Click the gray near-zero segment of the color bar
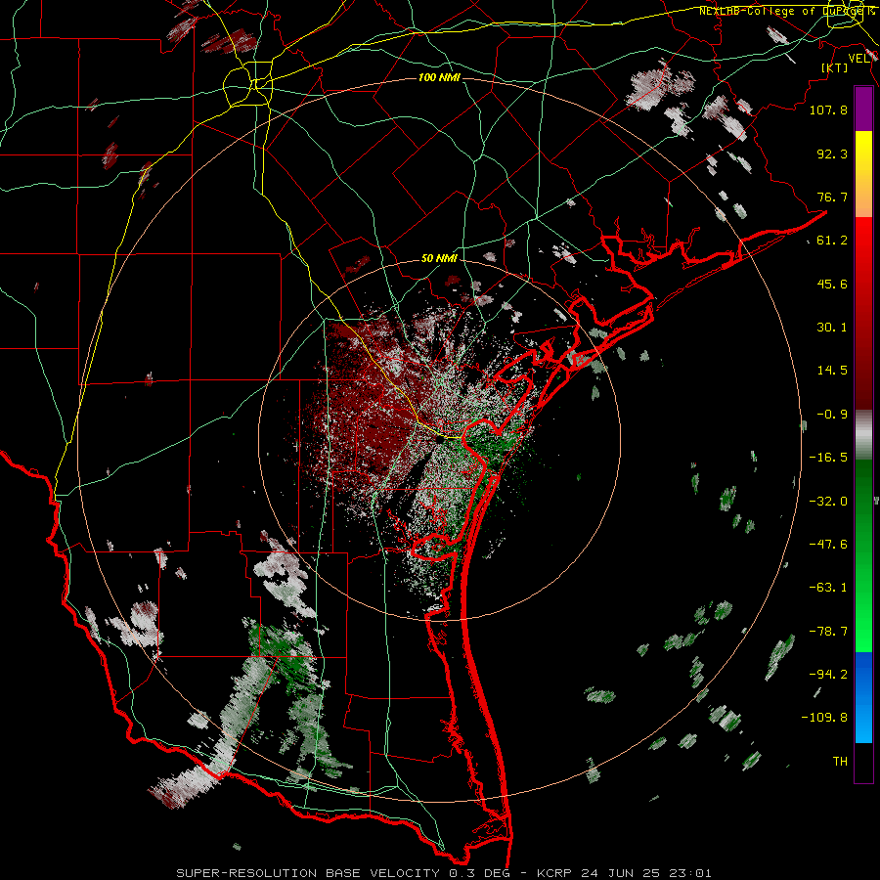The image size is (880, 880). [863, 434]
